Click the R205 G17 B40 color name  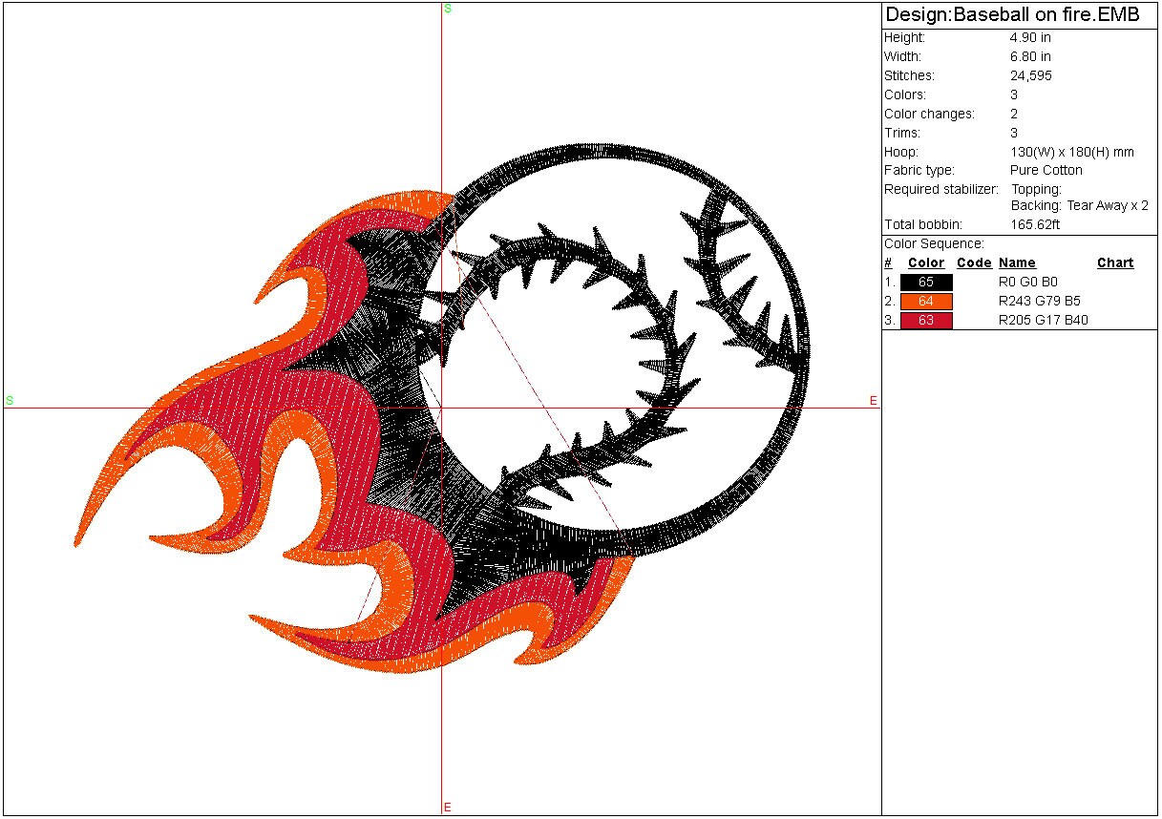[x=1044, y=321]
